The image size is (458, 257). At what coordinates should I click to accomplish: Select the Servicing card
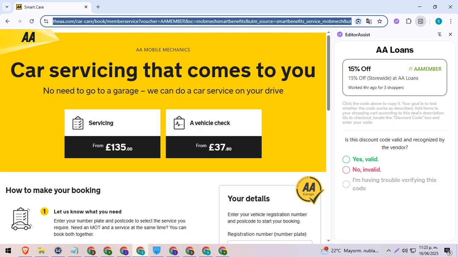(112, 134)
